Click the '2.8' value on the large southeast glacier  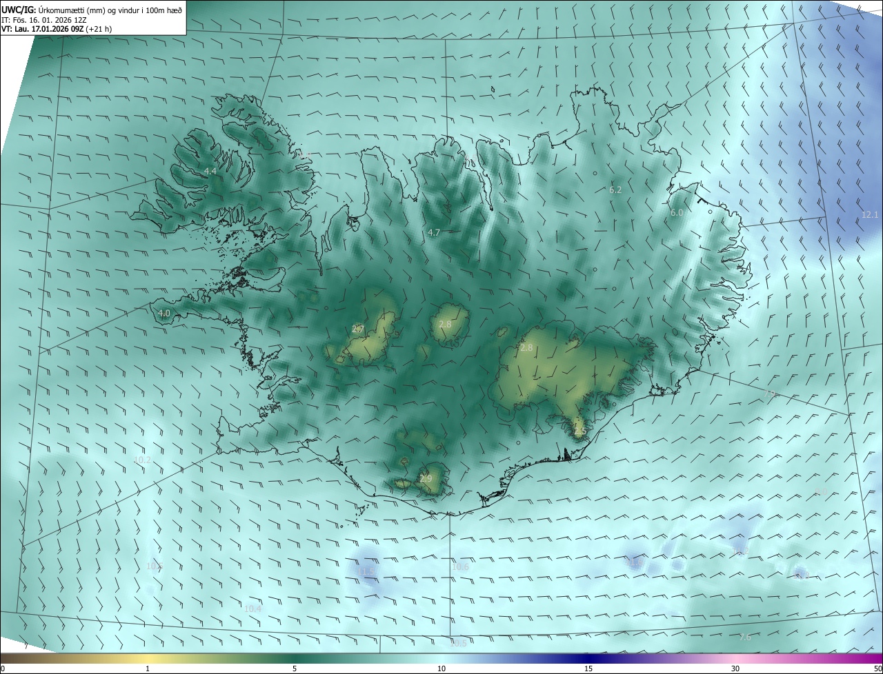pos(526,348)
